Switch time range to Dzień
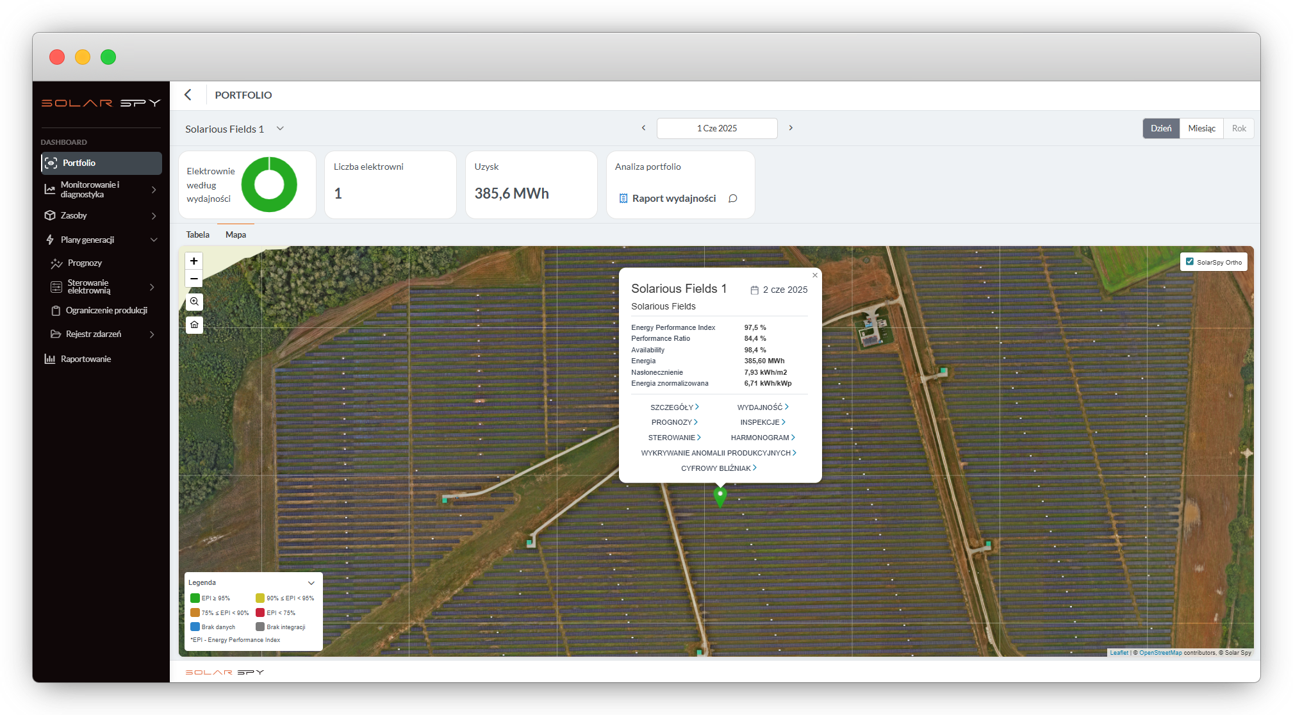The height and width of the screenshot is (715, 1293). [1160, 128]
